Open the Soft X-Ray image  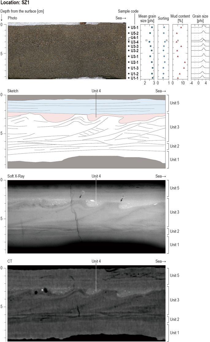86,217
